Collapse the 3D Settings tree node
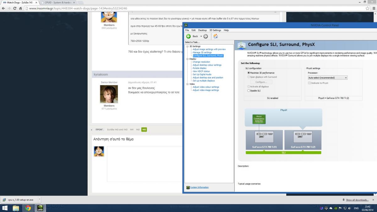Viewport: 377px width, 212px height. pos(187,46)
